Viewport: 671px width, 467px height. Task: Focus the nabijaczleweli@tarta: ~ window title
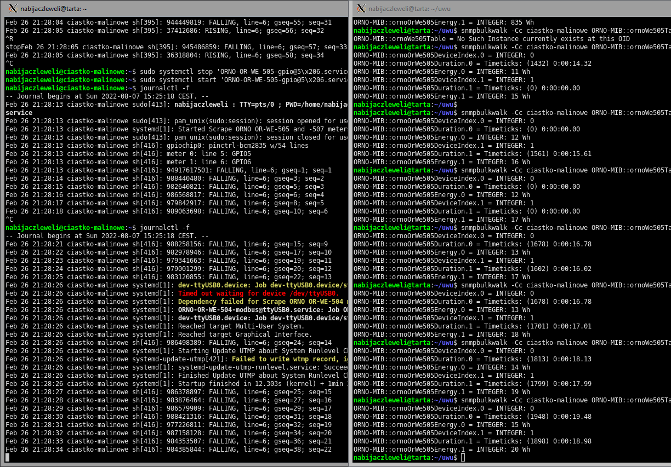pos(53,9)
